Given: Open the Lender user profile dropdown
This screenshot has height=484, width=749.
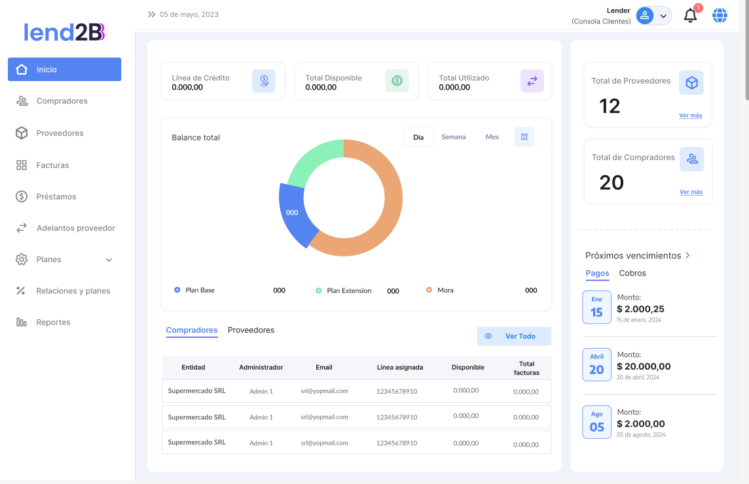Looking at the screenshot, I should tap(654, 16).
